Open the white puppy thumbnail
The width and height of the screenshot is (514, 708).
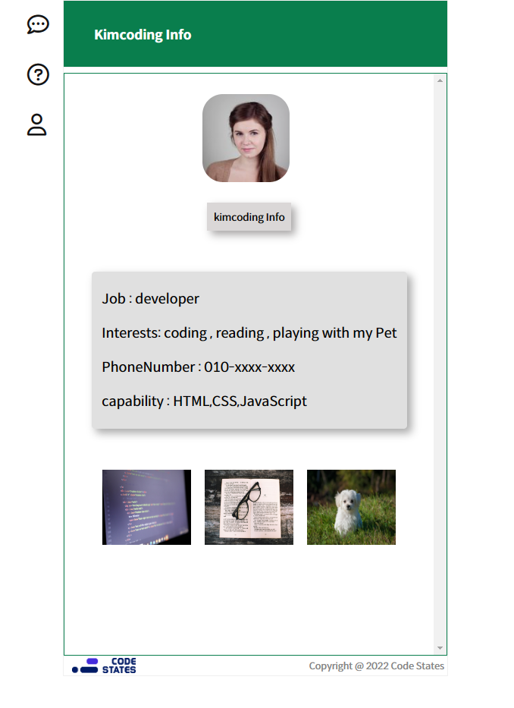click(x=352, y=507)
